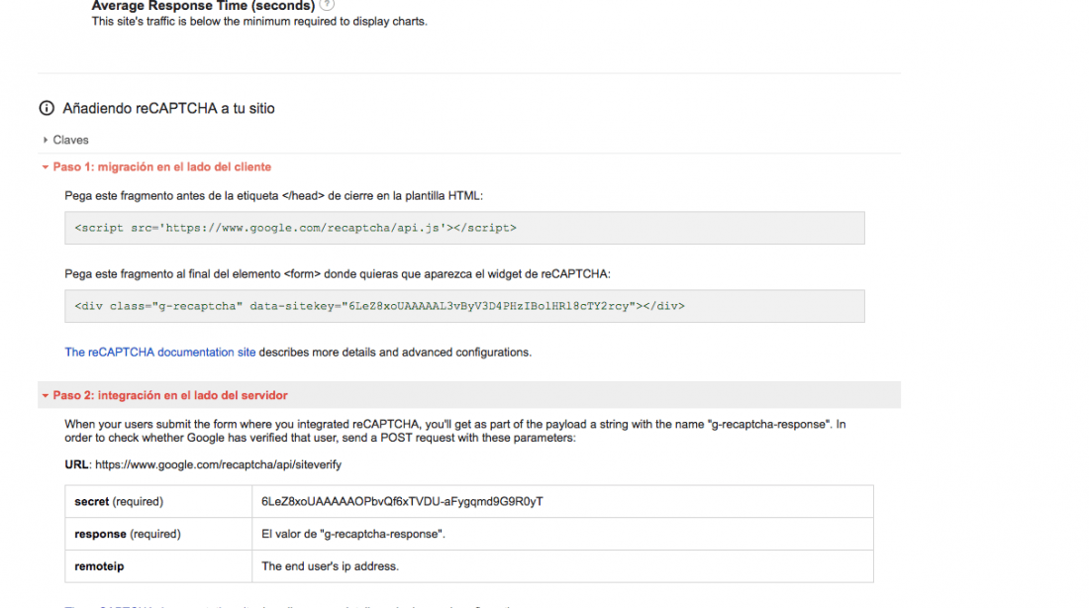Click 'The end user's ip address.' cell
Viewport: 1089px width, 608px height.
pyautogui.click(x=562, y=566)
